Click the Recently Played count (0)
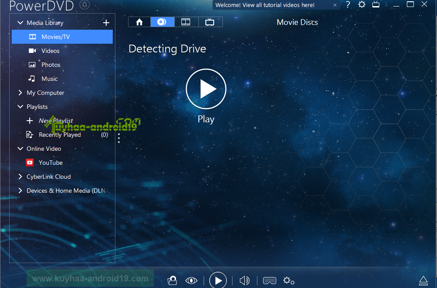Image resolution: width=437 pixels, height=288 pixels. point(104,135)
